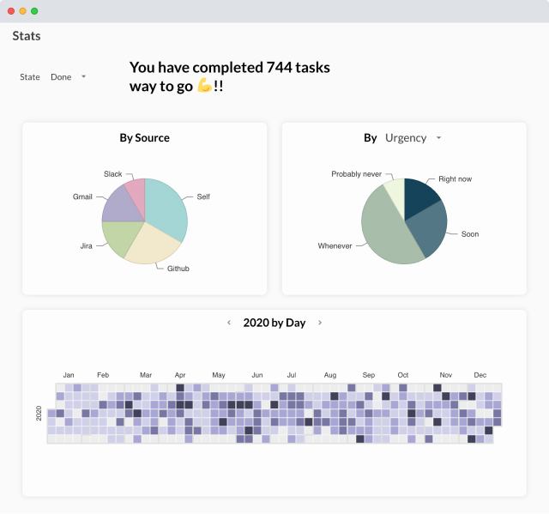
Task: Expand the Urgency grouping dropdown
Action: pos(413,138)
